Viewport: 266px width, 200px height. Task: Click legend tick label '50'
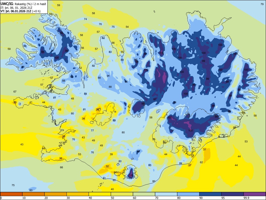112,198
